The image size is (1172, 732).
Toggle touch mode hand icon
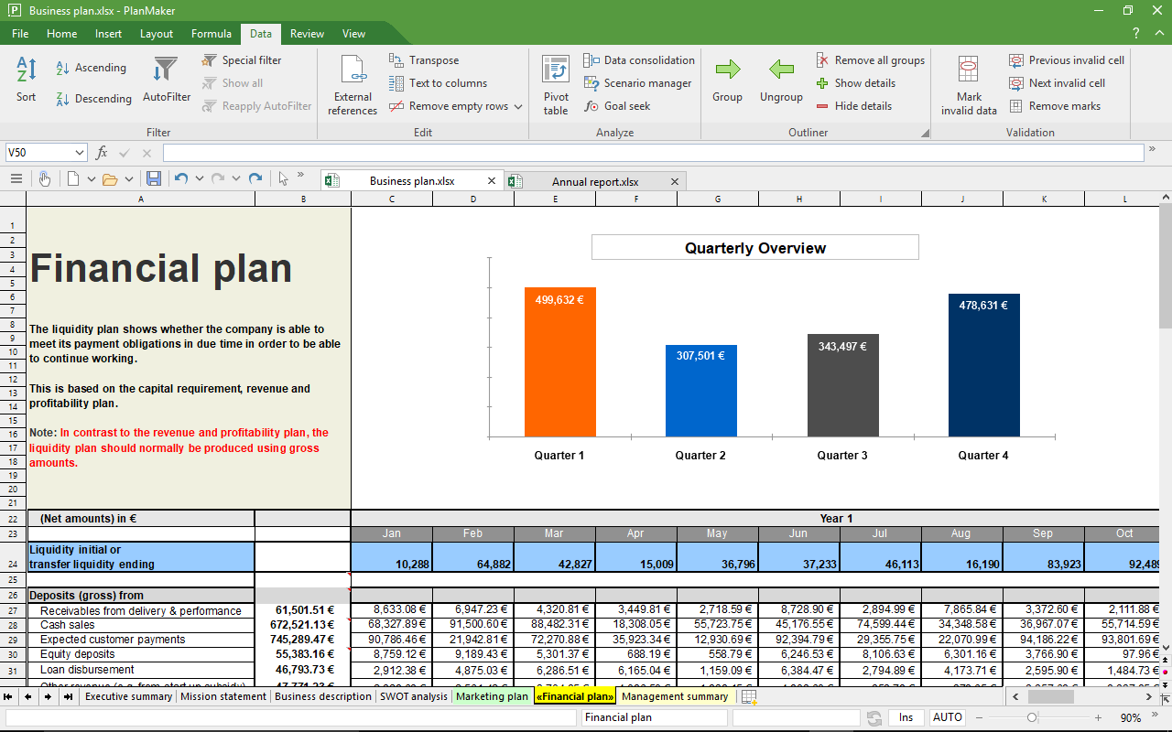tap(43, 179)
